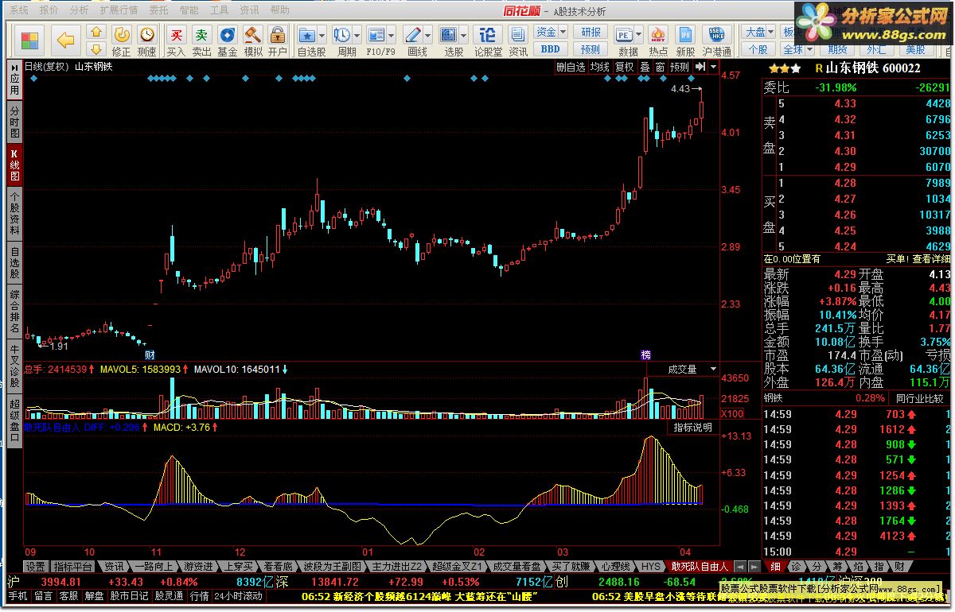
Task: Click the 财 marker on the chart
Action: tap(149, 354)
